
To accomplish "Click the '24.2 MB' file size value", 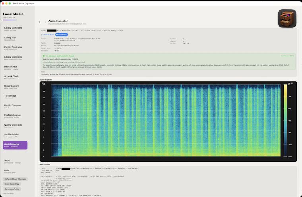I will (x=186, y=44).
